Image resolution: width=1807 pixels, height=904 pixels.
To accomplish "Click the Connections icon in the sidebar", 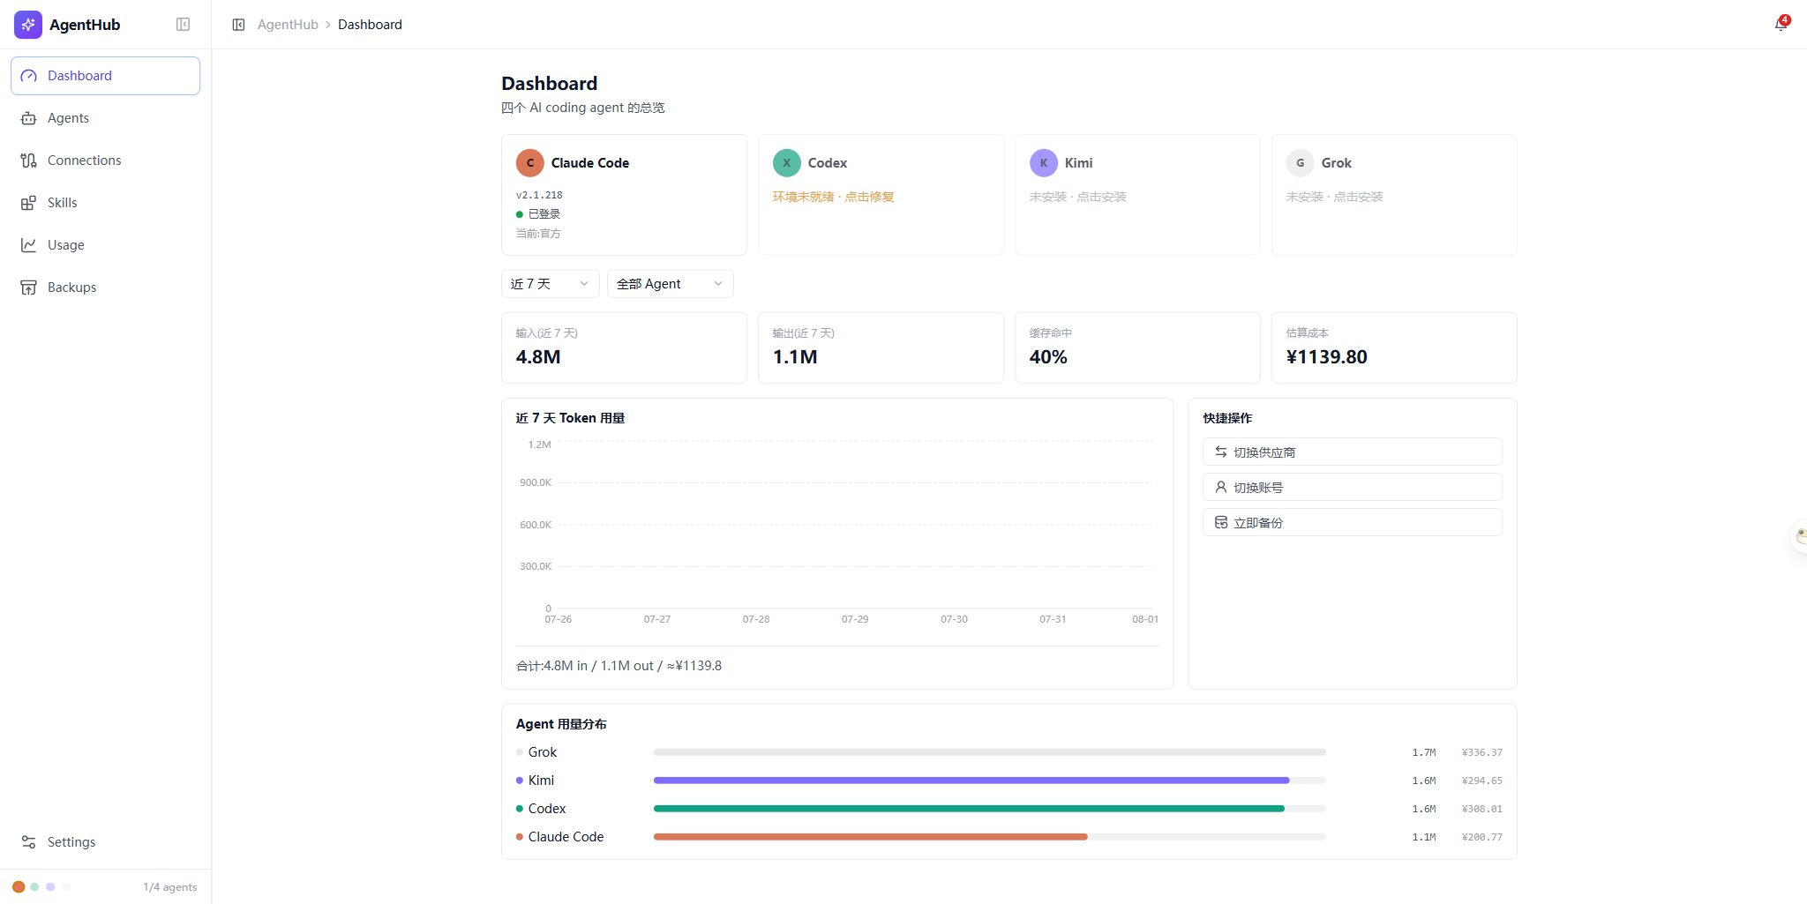I will 28,161.
